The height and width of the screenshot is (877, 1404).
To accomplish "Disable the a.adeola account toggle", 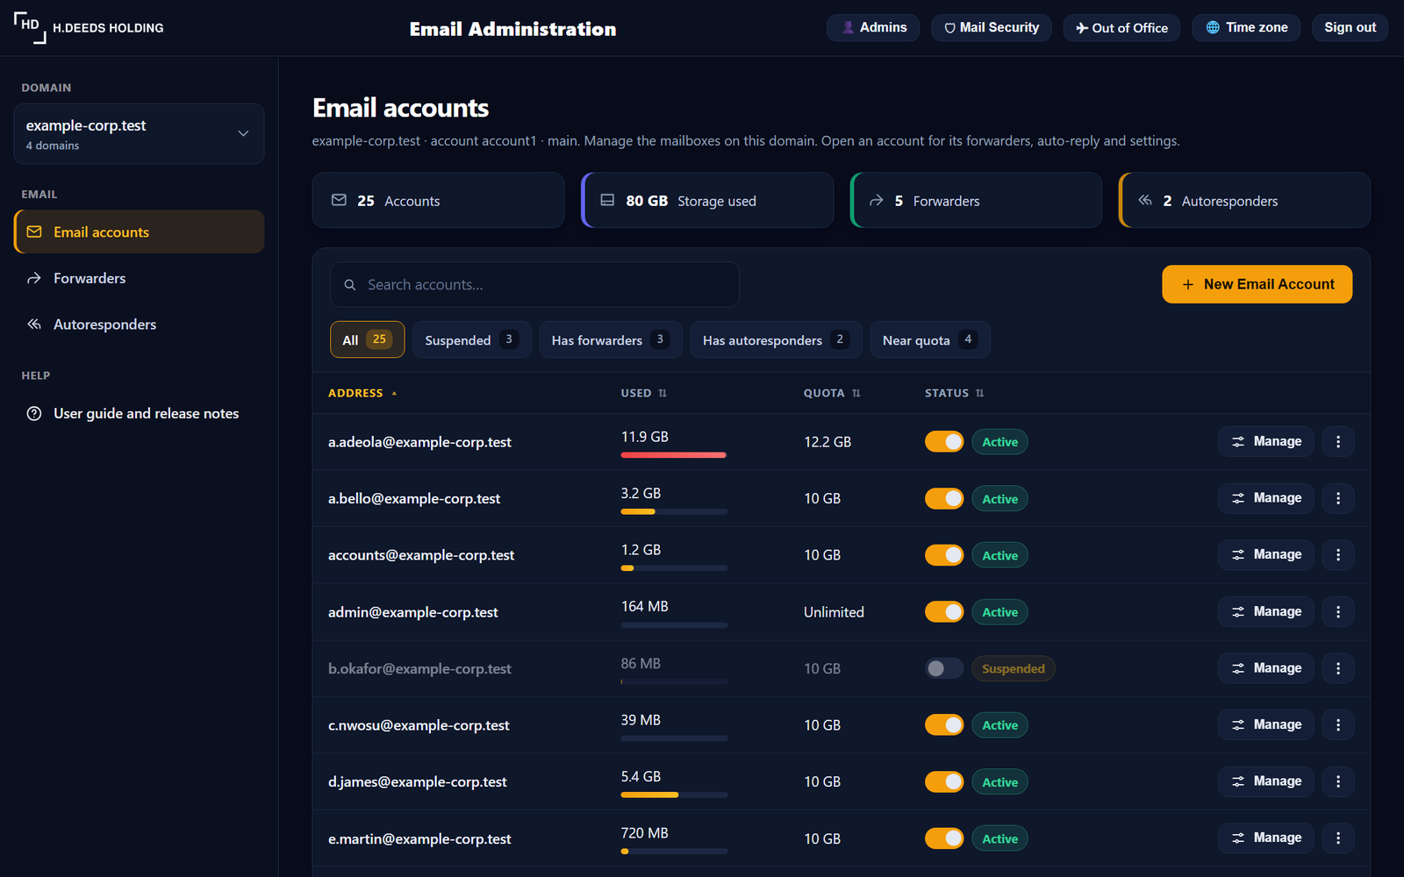I will click(944, 442).
